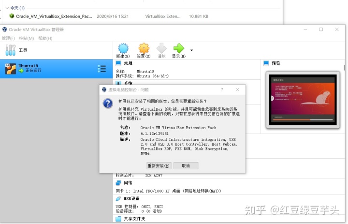Click version text 6.1.12r139181 in dialog
The width and height of the screenshot is (348, 224).
[x=155, y=134]
